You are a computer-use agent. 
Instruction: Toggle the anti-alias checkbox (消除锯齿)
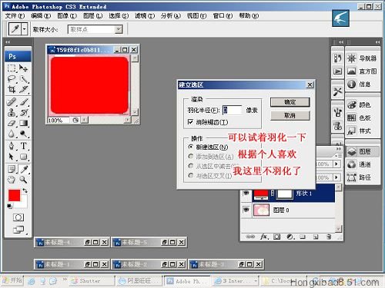click(x=190, y=122)
